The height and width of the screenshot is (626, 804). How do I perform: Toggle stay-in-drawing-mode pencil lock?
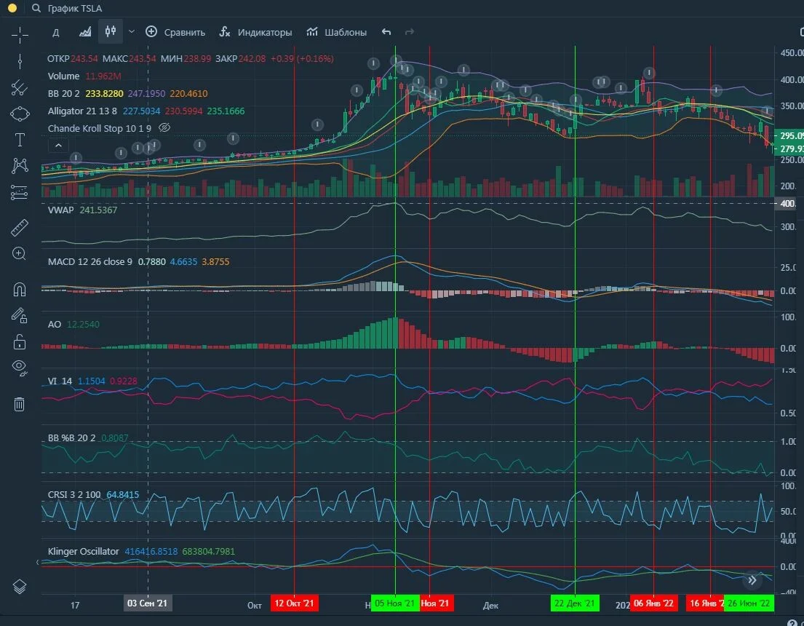click(20, 315)
